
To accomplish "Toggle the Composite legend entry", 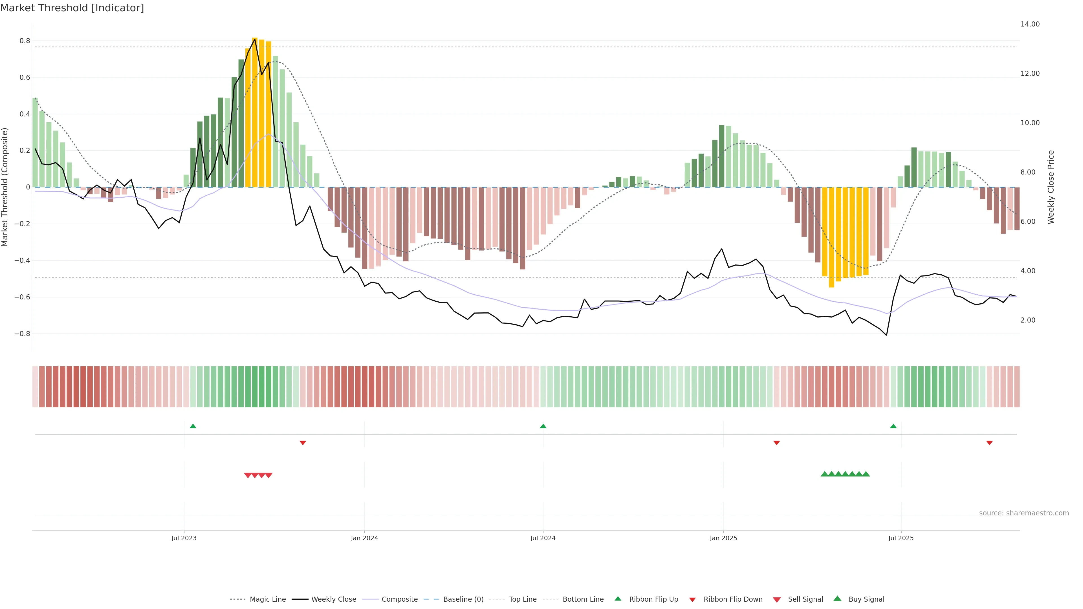I will pos(399,599).
